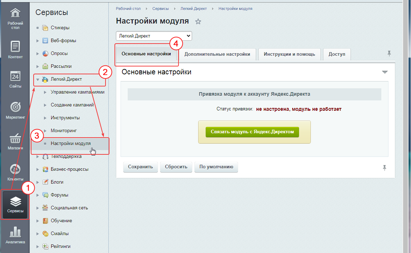Open the Контент sidebar section

click(15, 50)
